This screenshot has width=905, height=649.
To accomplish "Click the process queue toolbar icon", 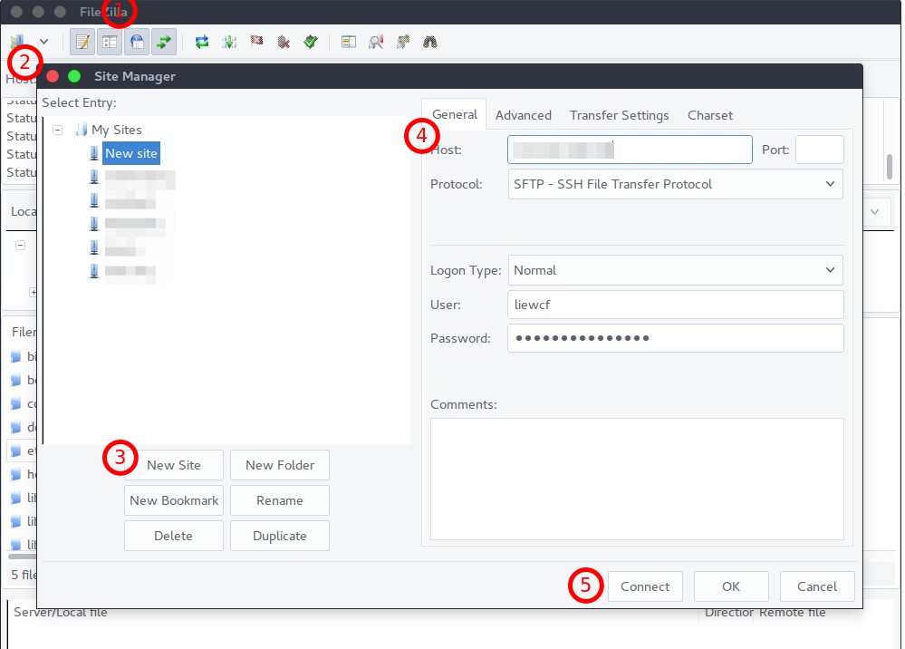I will coord(230,42).
